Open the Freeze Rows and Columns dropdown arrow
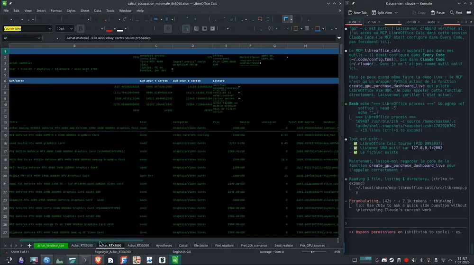Viewport: 474px width, 265px height. (291, 19)
